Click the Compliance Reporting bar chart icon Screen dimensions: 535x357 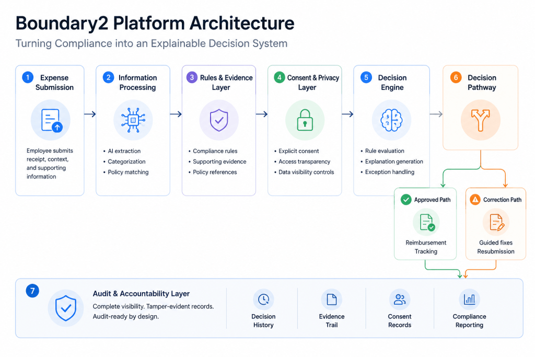pos(470,300)
